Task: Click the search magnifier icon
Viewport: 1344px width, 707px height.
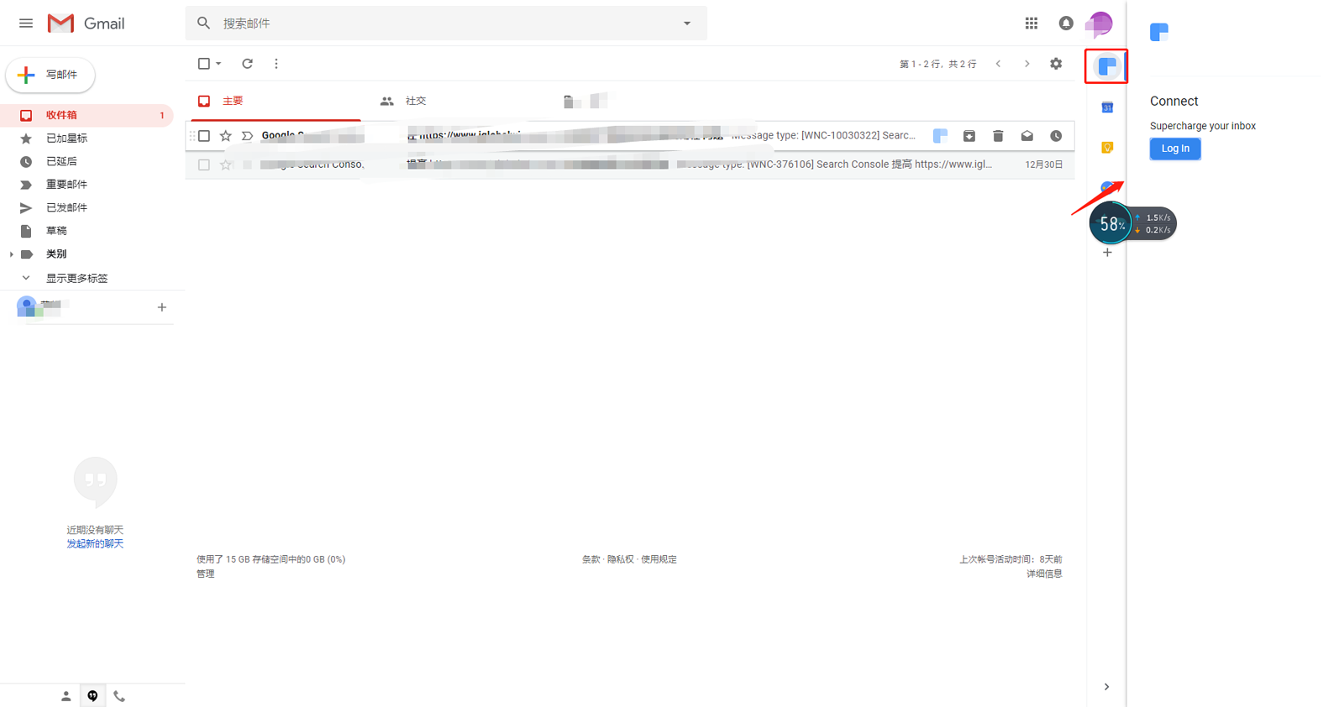Action: click(204, 24)
